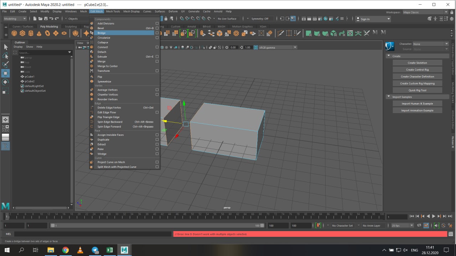This screenshot has height=256, width=456.
Task: Open Bevel options box
Action: (157, 28)
